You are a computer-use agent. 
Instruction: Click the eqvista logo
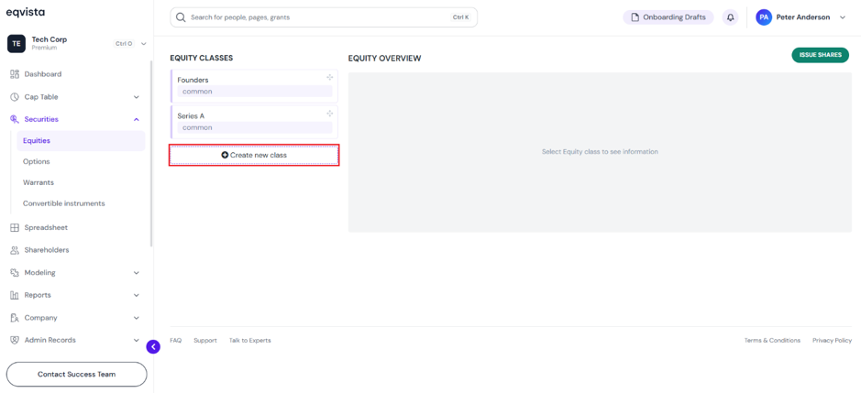pos(26,12)
